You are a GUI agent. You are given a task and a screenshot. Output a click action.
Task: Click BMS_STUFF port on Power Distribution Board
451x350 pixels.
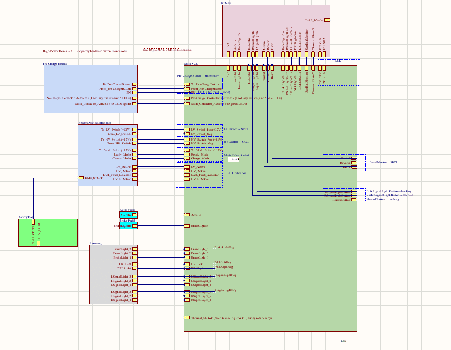(x=81, y=178)
